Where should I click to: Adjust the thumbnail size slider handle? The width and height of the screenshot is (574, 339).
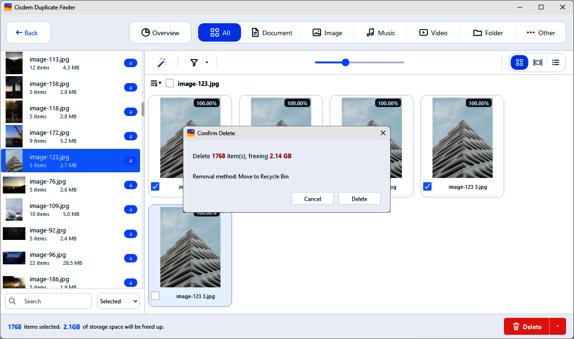[x=346, y=62]
